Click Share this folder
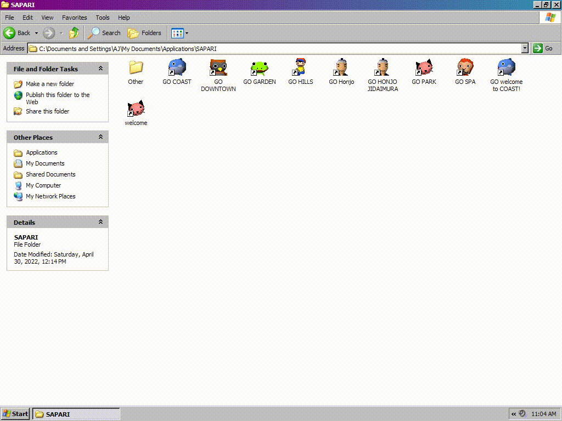This screenshot has width=562, height=421. click(x=47, y=111)
